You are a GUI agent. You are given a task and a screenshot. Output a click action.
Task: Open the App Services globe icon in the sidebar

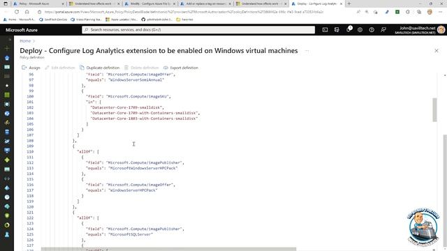point(7,113)
